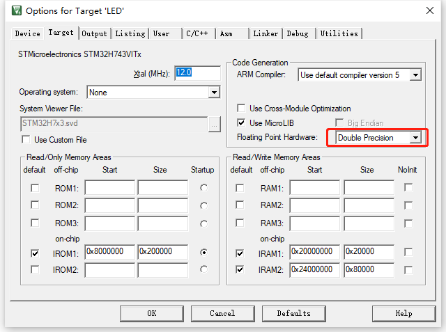The width and height of the screenshot is (446, 332).
Task: Click the System Viewer File browse button
Action: click(x=215, y=125)
